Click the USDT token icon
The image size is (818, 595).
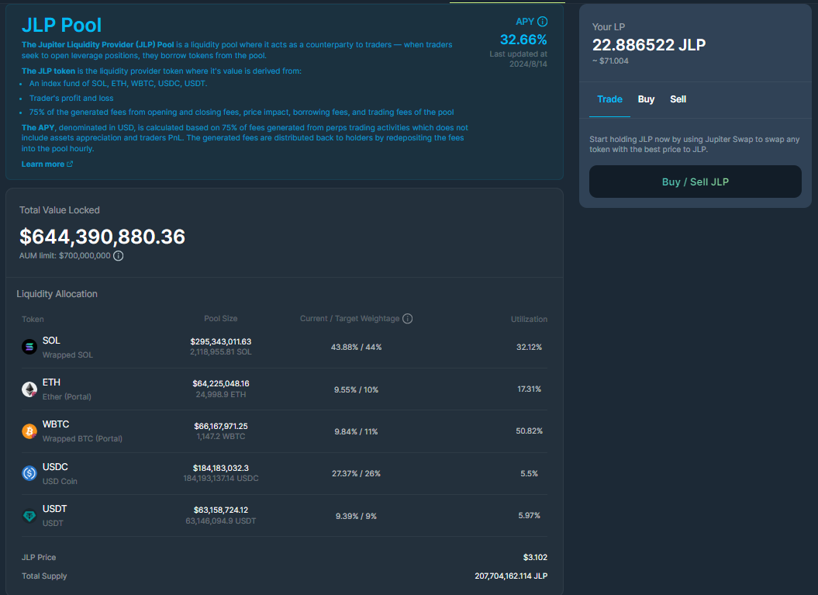coord(29,515)
